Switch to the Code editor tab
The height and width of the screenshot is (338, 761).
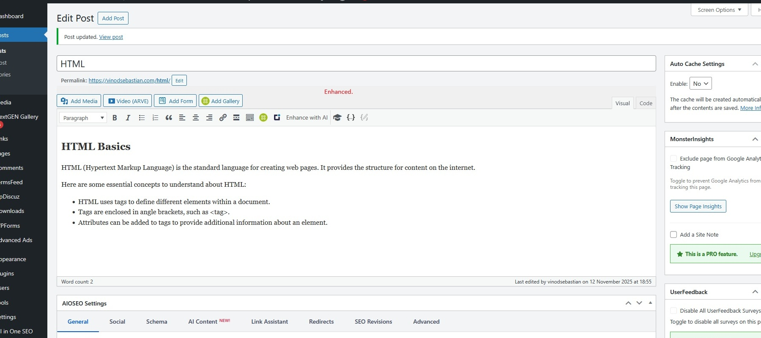pyautogui.click(x=646, y=103)
